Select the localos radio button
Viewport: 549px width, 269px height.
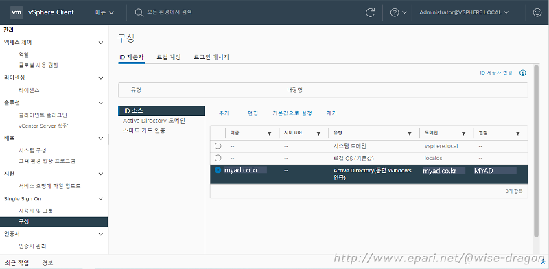point(218,158)
